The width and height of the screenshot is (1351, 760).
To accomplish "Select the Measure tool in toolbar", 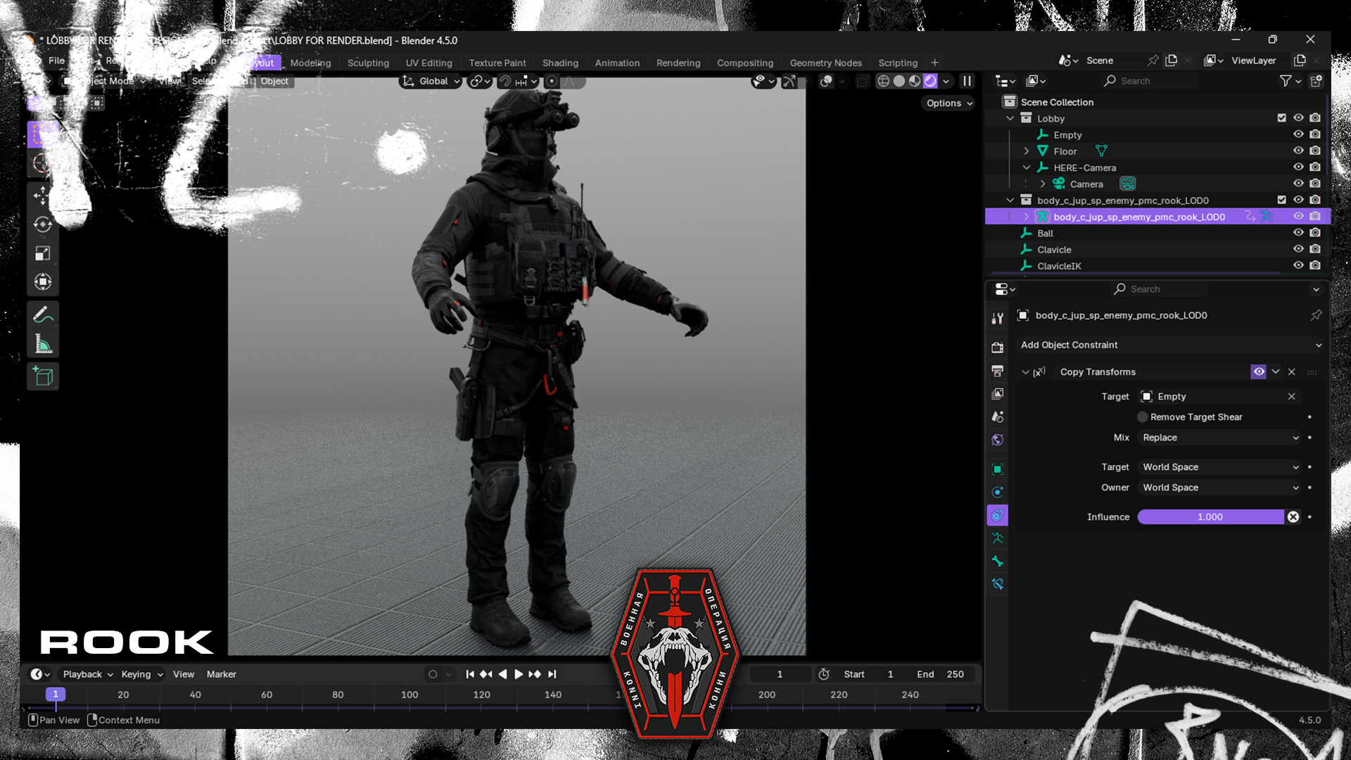I will pyautogui.click(x=43, y=345).
